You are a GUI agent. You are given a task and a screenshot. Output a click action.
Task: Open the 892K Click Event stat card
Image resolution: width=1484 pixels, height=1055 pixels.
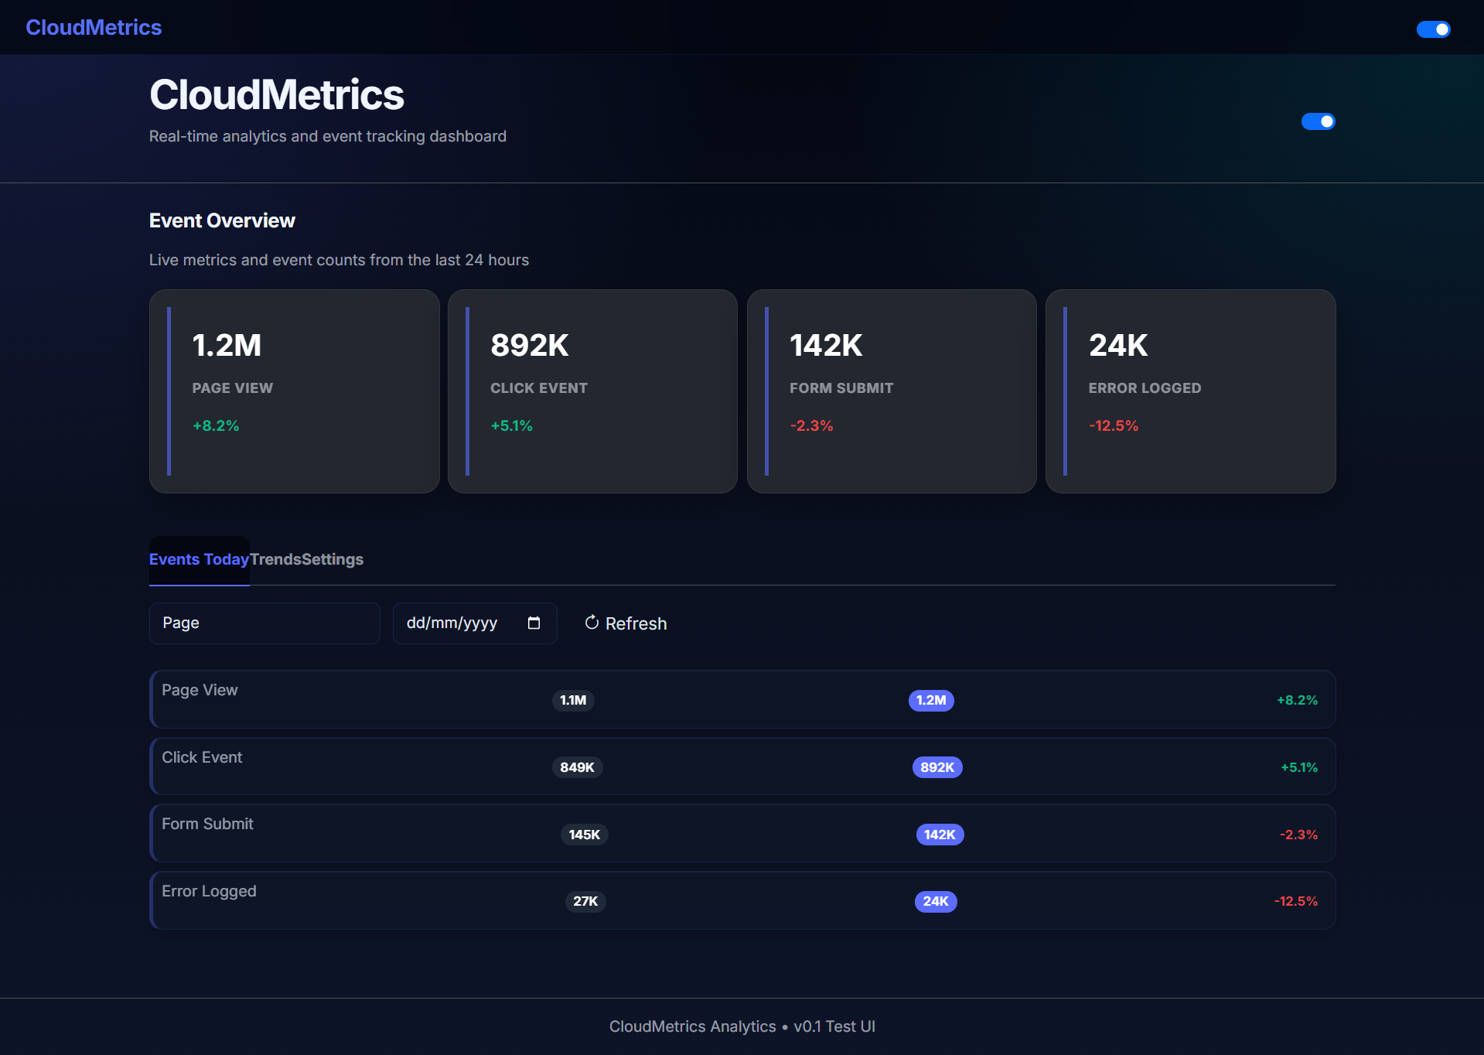click(592, 391)
